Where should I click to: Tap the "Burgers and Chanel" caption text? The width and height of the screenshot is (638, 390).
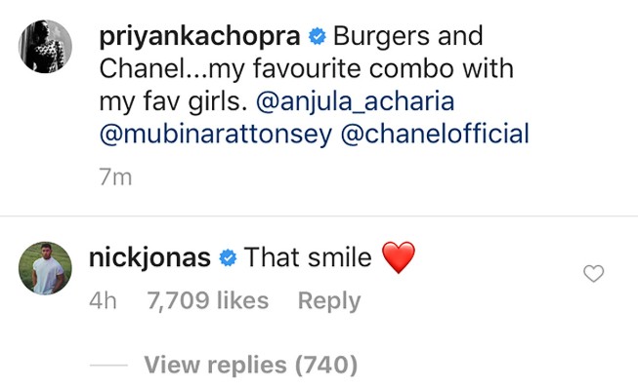point(293,70)
